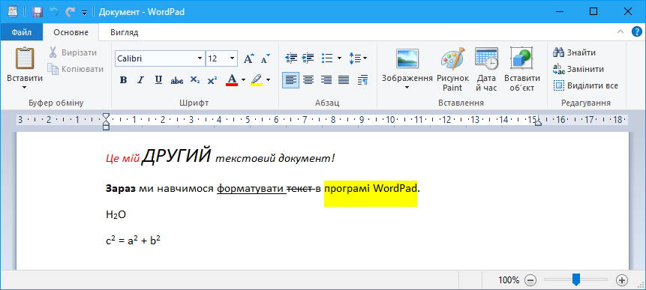Justify the paragraph text
Screen dimensions: 646x290
coord(344,79)
